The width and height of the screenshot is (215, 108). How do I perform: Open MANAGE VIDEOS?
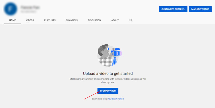200,9
